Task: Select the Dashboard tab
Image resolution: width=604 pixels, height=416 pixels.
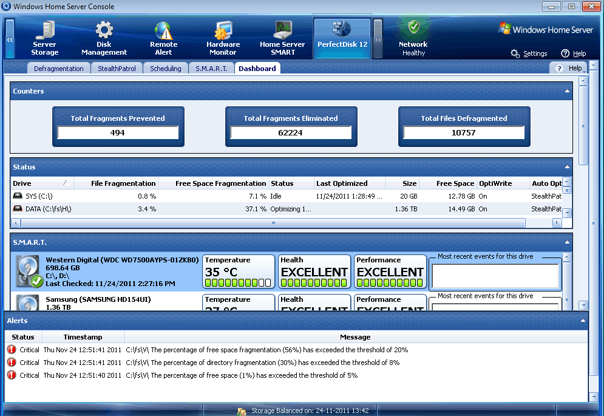Action: coord(257,69)
